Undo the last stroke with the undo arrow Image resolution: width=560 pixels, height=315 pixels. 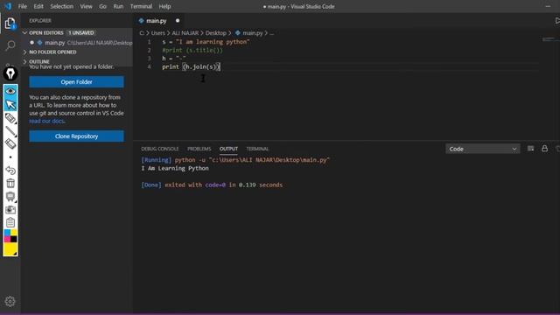click(x=10, y=171)
